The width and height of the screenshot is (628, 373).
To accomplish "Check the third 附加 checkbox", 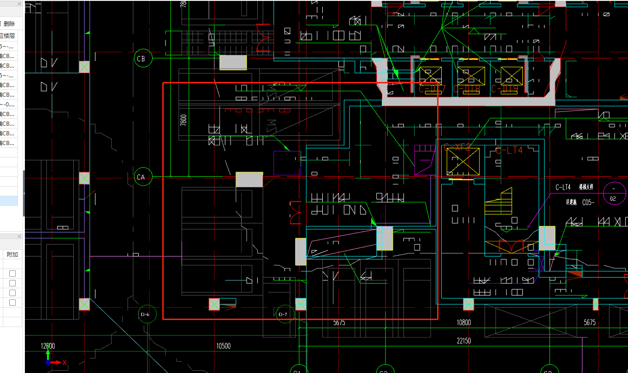I will tap(12, 293).
